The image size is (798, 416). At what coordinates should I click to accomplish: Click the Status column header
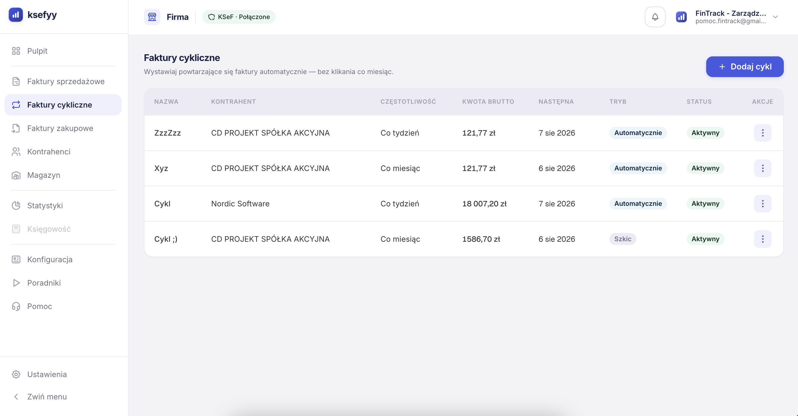coord(699,102)
